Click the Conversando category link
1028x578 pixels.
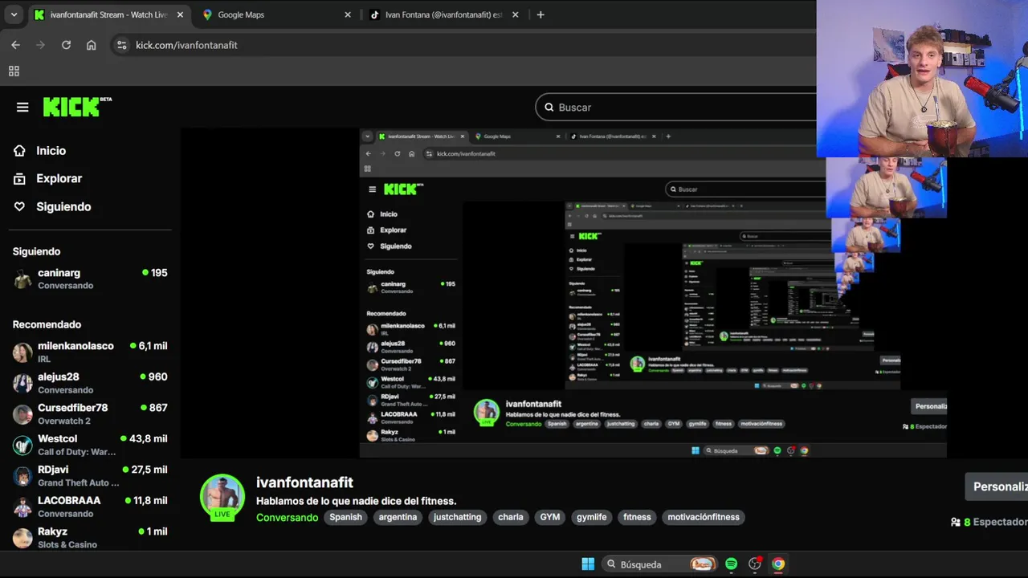287,517
